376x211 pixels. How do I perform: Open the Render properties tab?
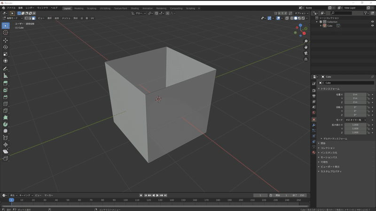click(x=314, y=90)
